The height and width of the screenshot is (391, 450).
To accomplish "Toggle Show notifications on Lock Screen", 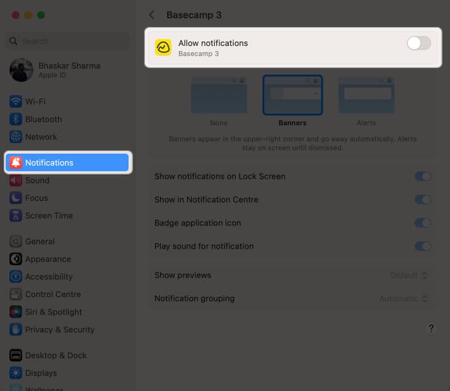I will [x=423, y=176].
